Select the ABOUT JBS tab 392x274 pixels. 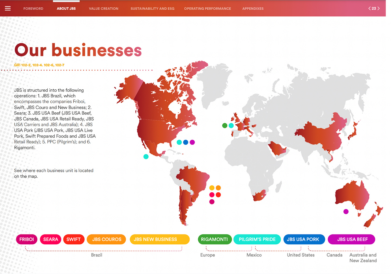coord(66,9)
